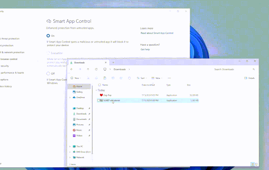Open the See more ellipsis menu

coord(169,78)
